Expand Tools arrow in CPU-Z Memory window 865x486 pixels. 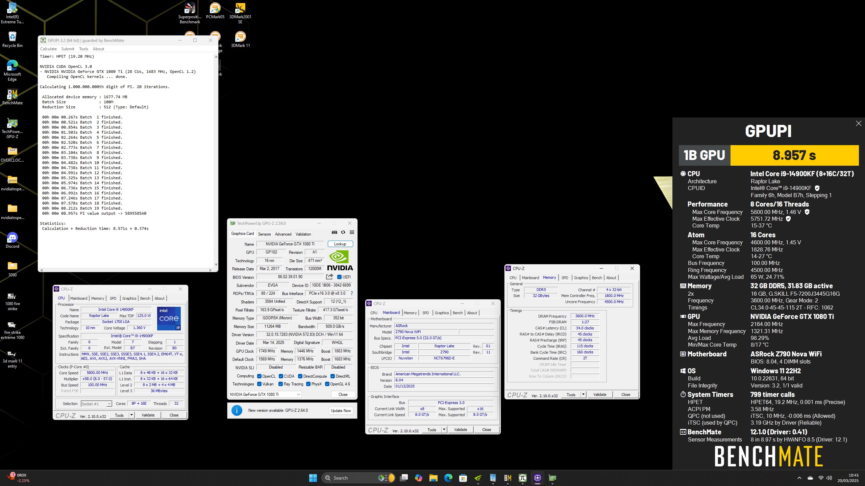tap(583, 395)
